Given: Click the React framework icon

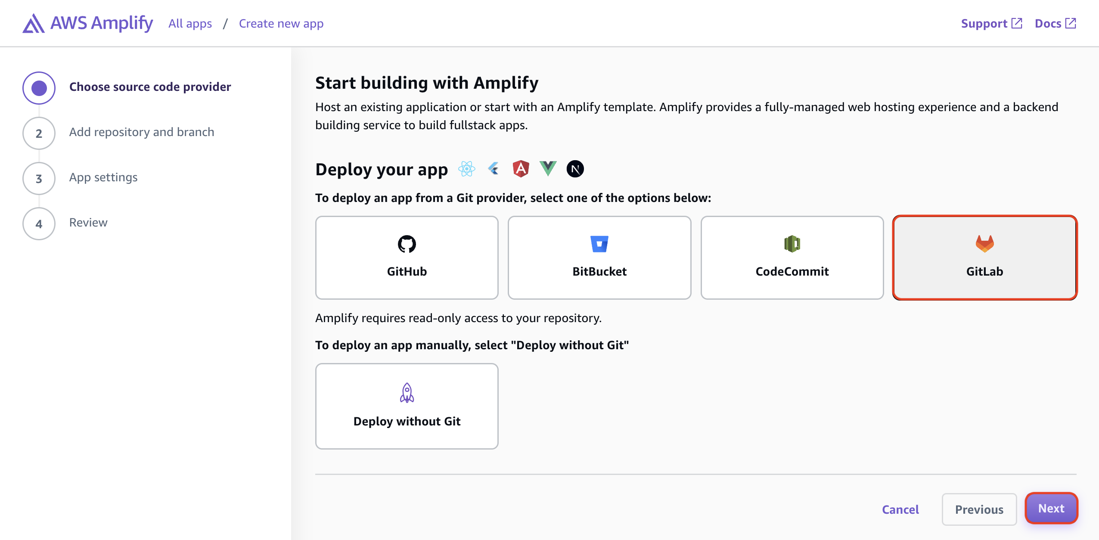Looking at the screenshot, I should click(466, 169).
